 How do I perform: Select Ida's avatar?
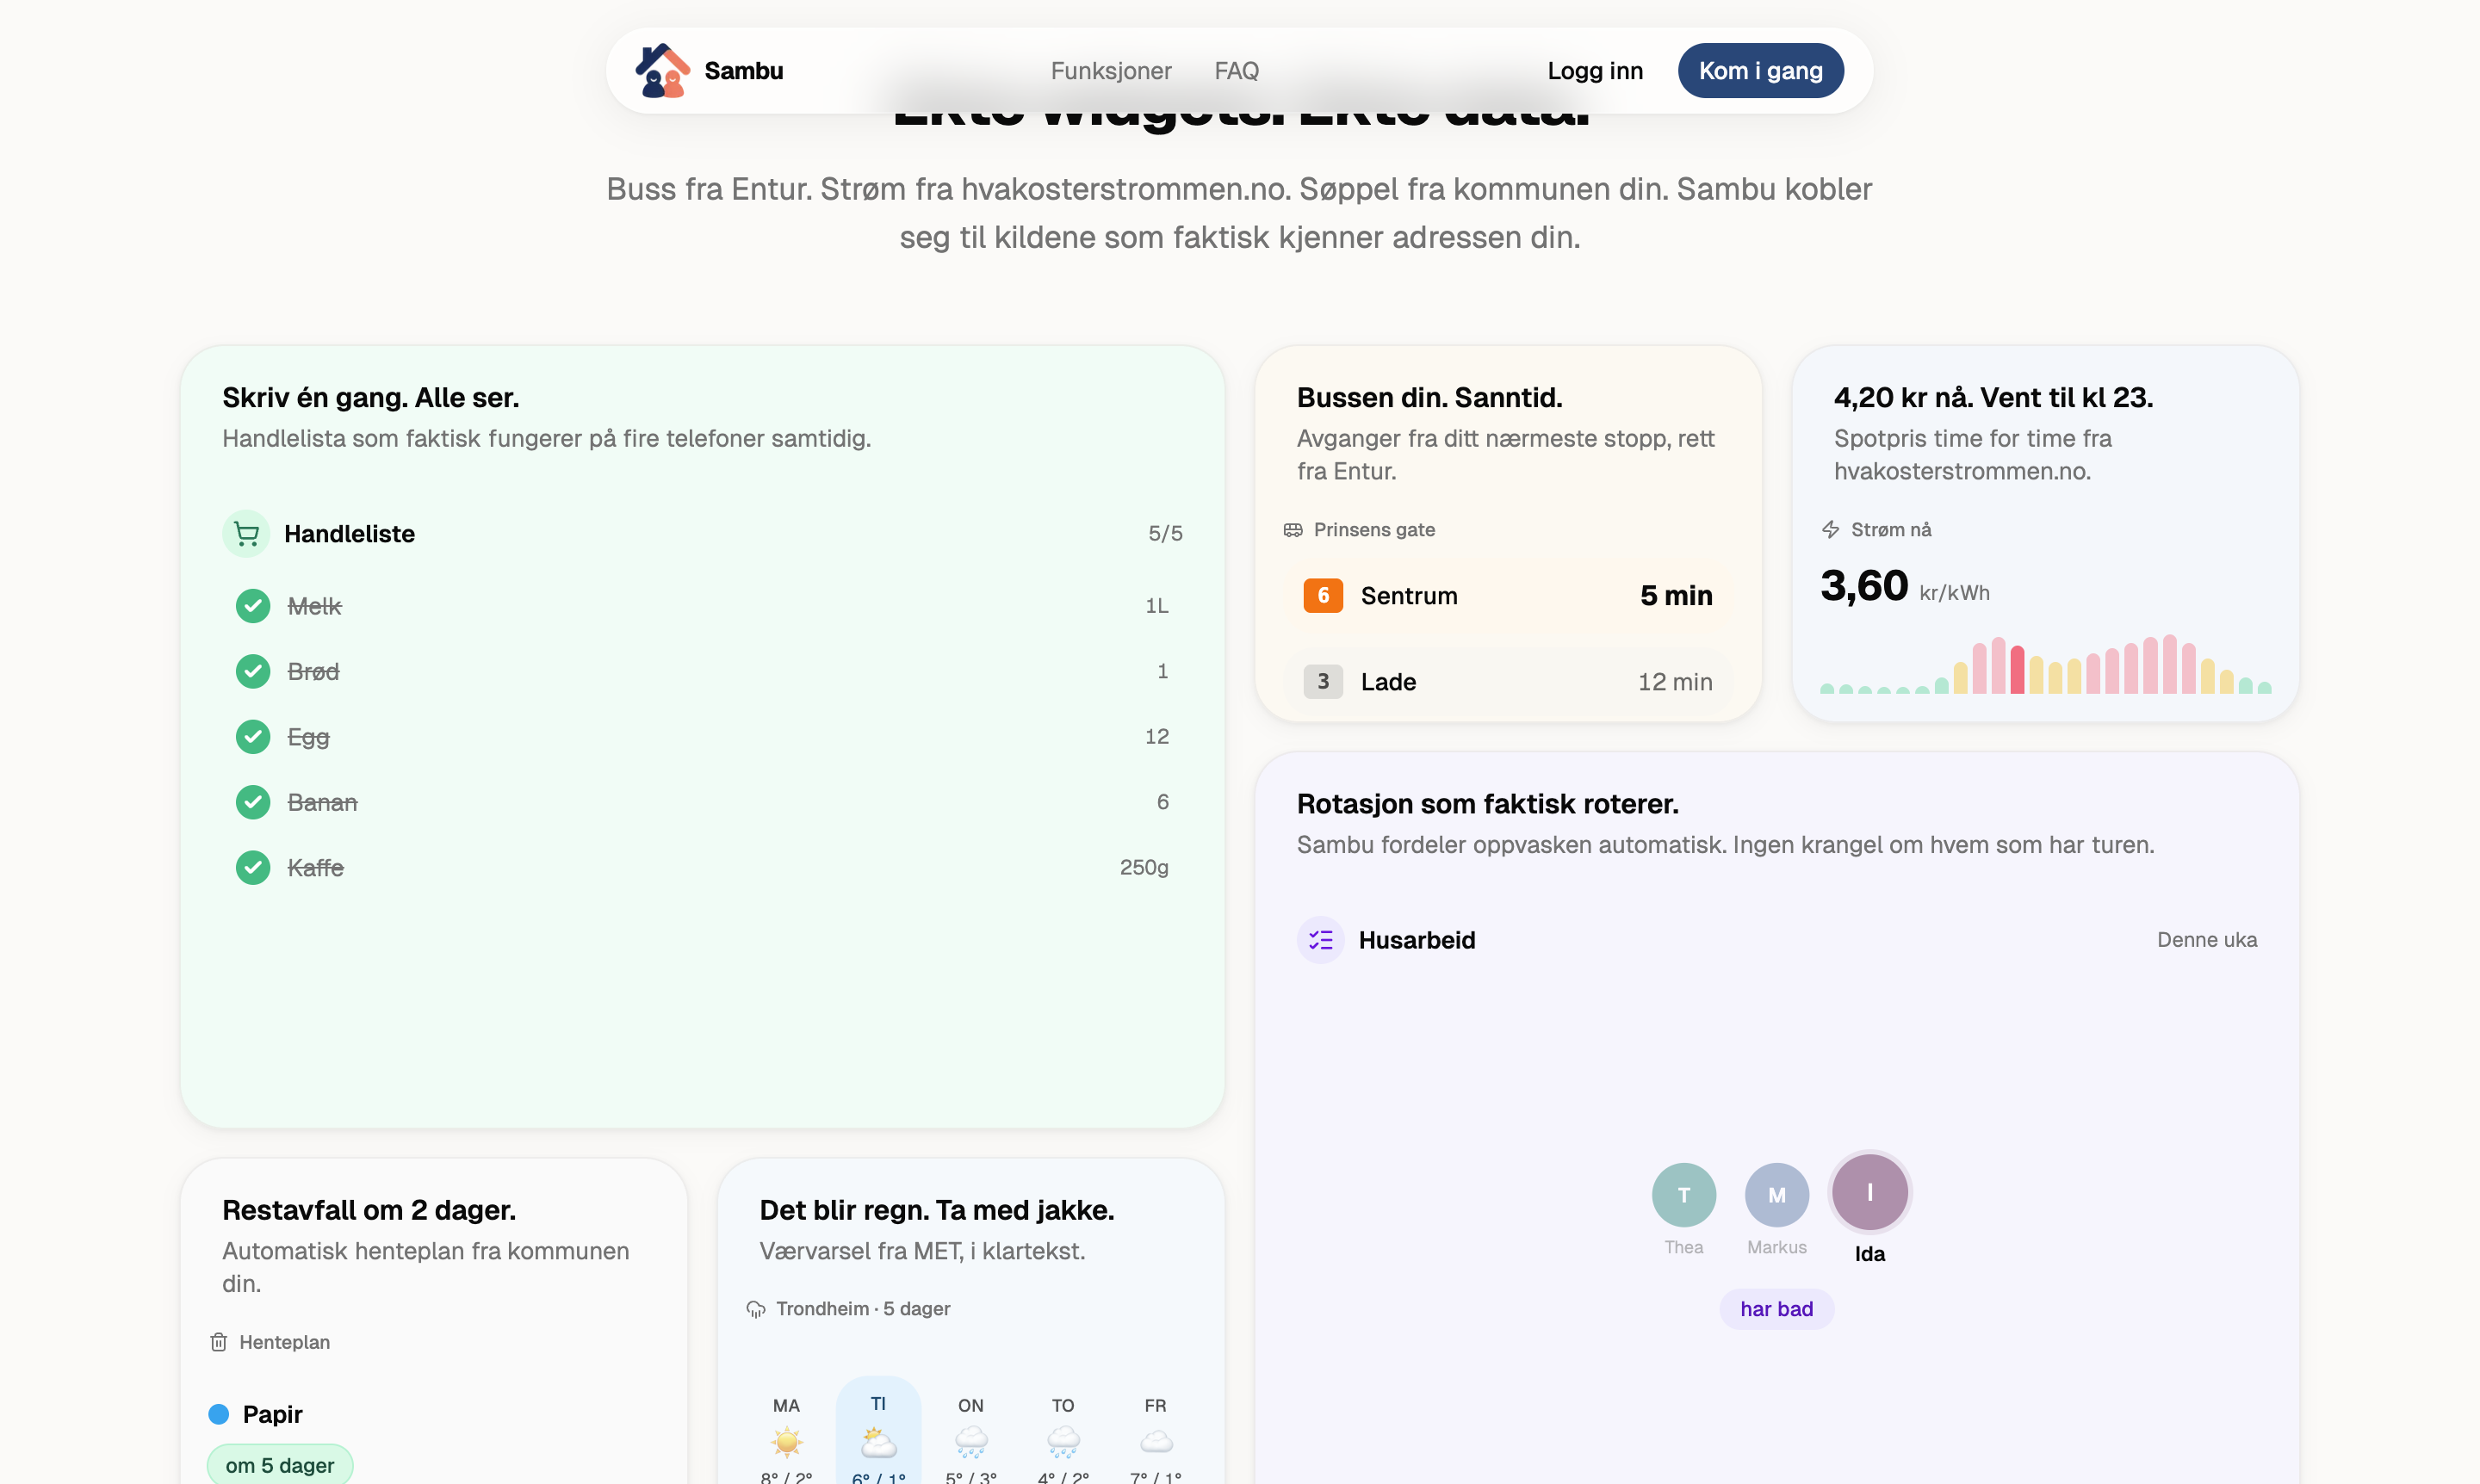point(1869,1192)
